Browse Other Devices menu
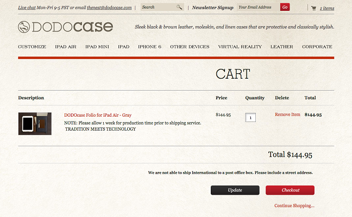The width and height of the screenshot is (352, 217). click(190, 47)
